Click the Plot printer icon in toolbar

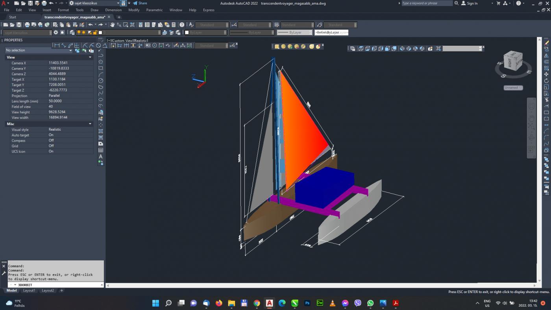point(27,25)
